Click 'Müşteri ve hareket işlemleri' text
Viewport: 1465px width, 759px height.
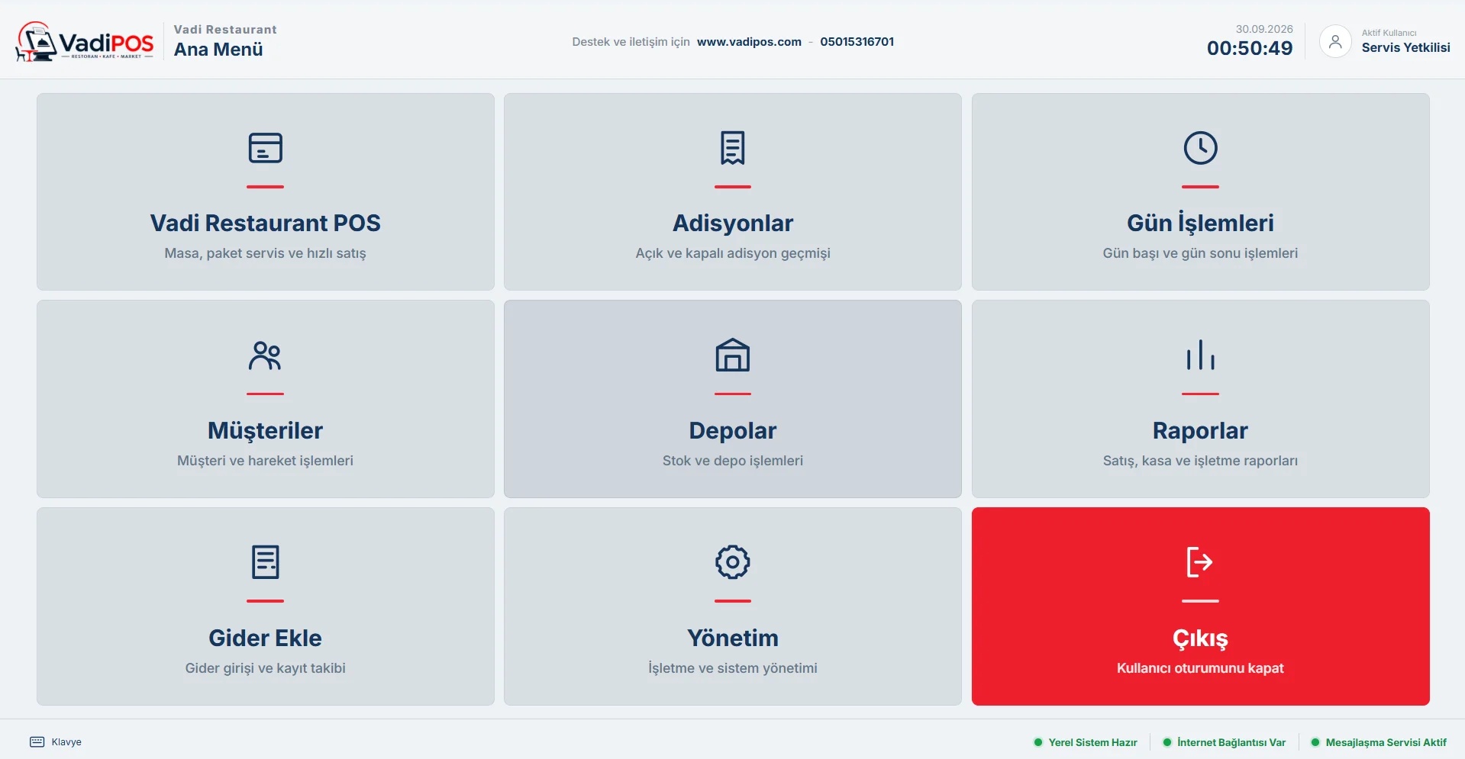point(265,461)
